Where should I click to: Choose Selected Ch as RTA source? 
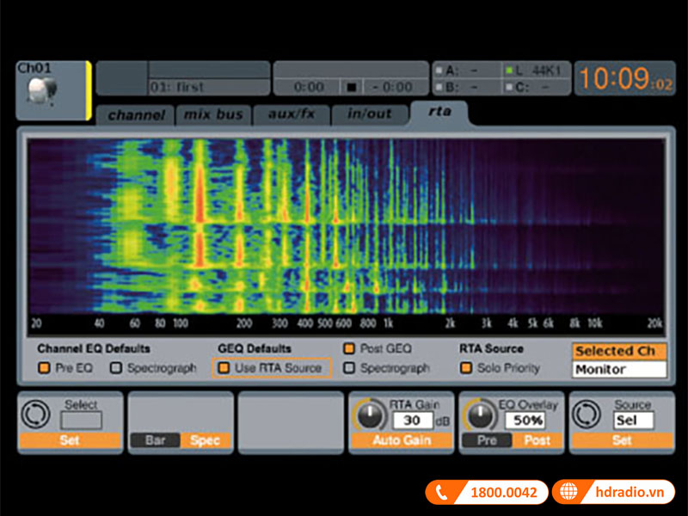point(619,351)
